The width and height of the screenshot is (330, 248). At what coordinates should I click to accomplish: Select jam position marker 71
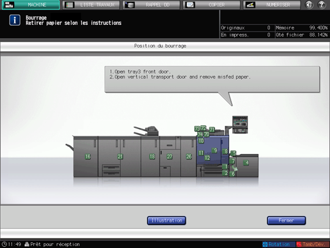[x=212, y=130]
